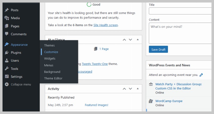Click the page icon beside 1 Page

pos(96,49)
